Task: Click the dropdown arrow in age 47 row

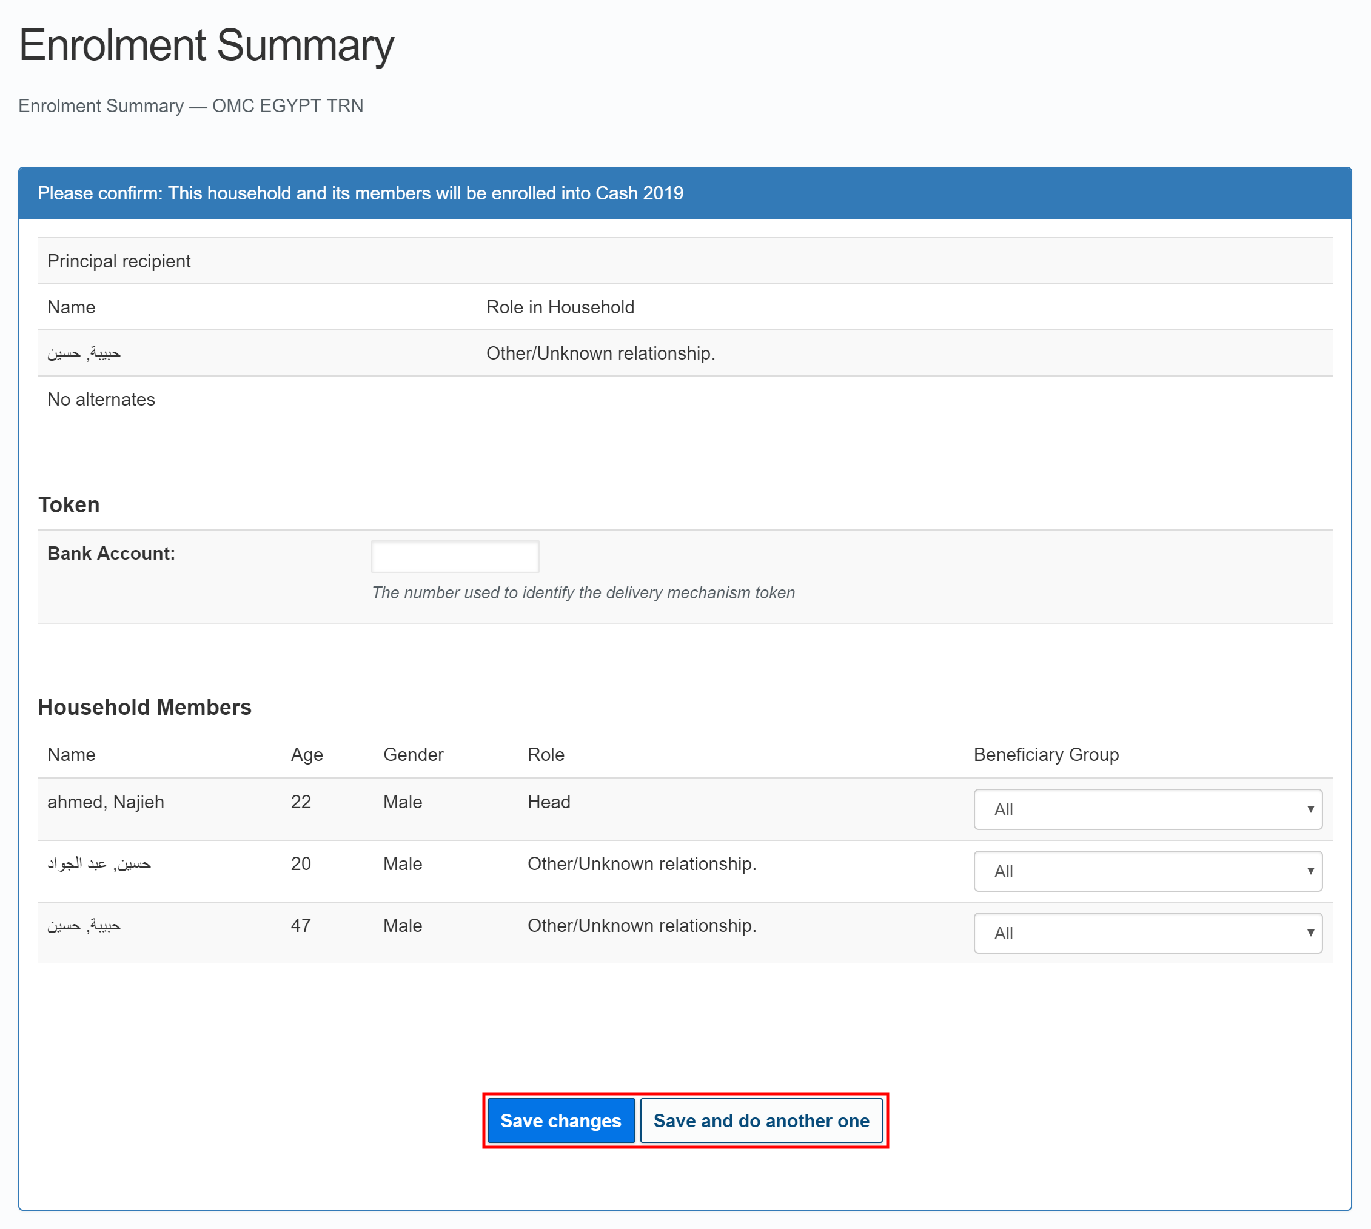Action: point(1310,933)
